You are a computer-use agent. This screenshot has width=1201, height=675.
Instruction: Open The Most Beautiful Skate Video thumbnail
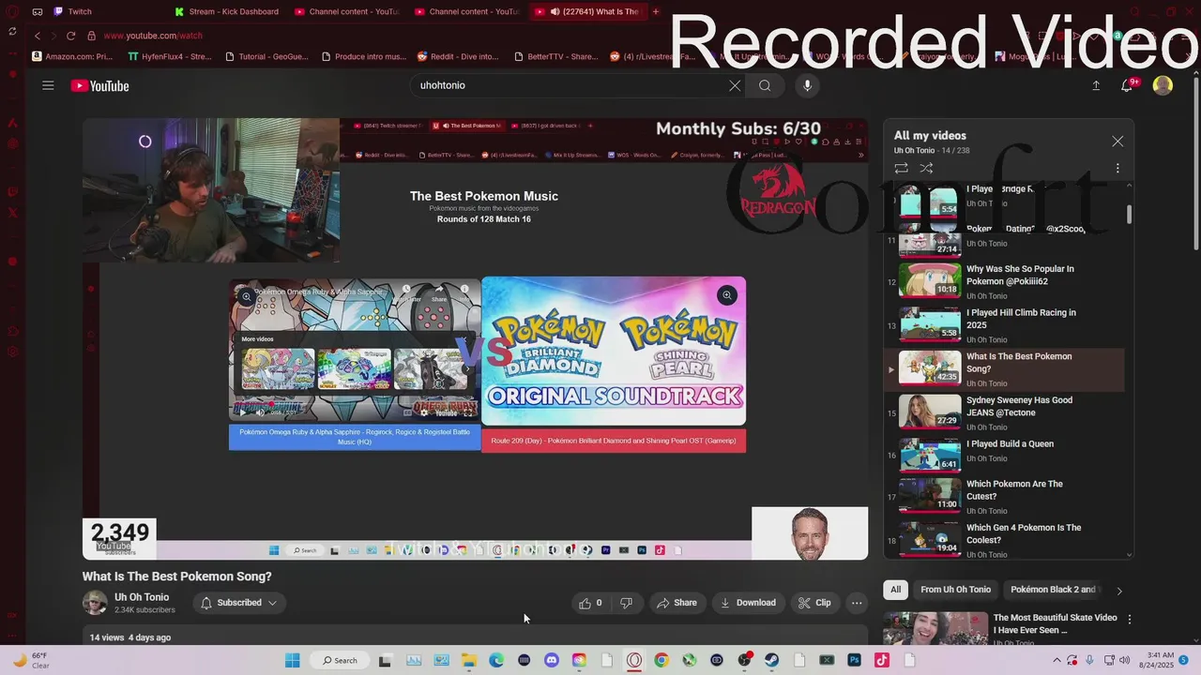[935, 628]
